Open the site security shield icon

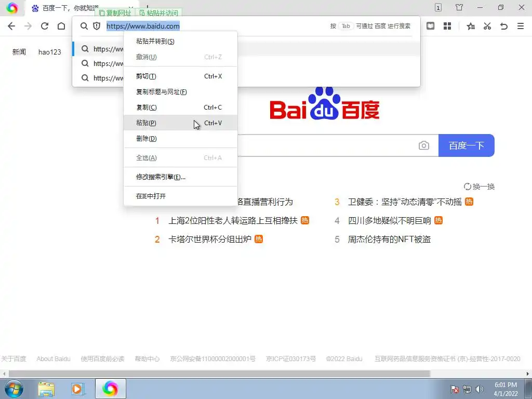point(97,26)
